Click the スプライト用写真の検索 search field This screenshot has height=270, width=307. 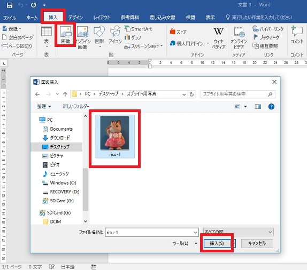click(237, 94)
